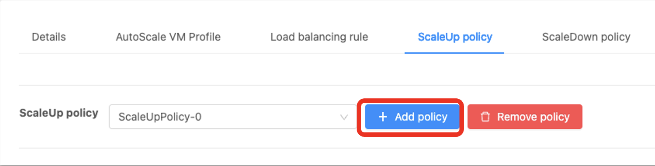
Task: Click the blue Add policy button
Action: tap(412, 117)
